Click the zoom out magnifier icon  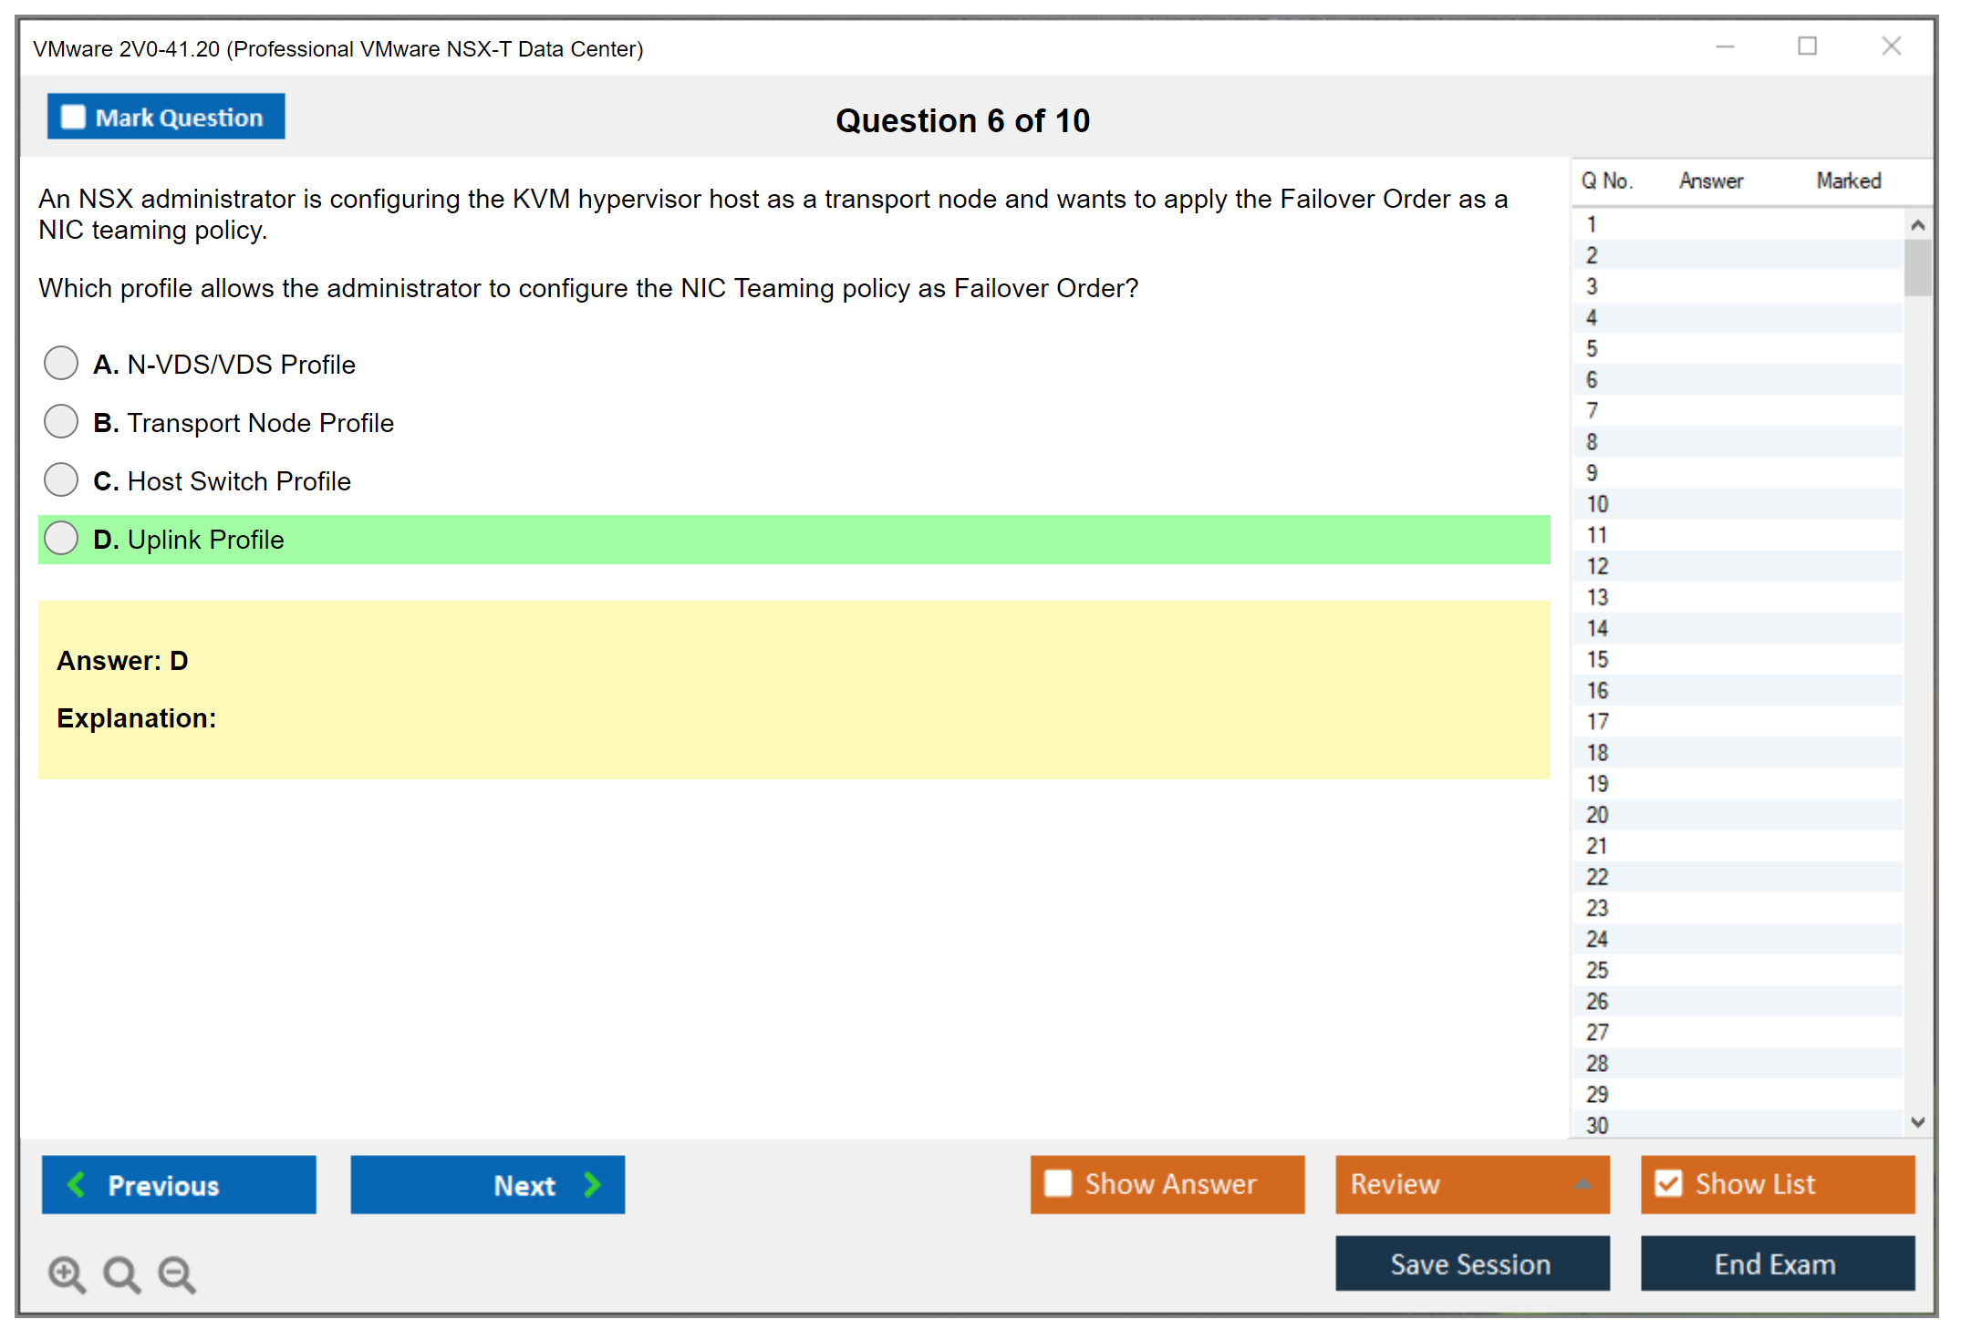click(176, 1273)
